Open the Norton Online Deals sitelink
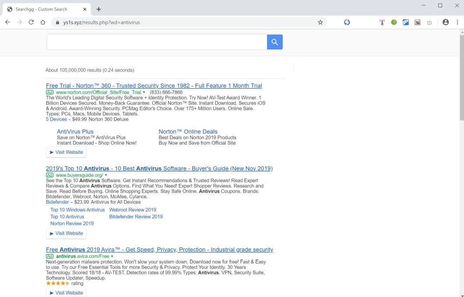464x297 pixels. point(188,131)
